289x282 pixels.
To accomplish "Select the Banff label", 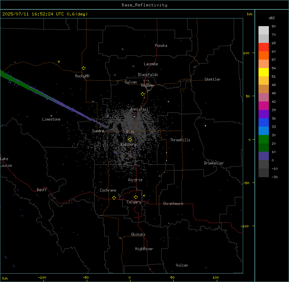I will coord(42,190).
